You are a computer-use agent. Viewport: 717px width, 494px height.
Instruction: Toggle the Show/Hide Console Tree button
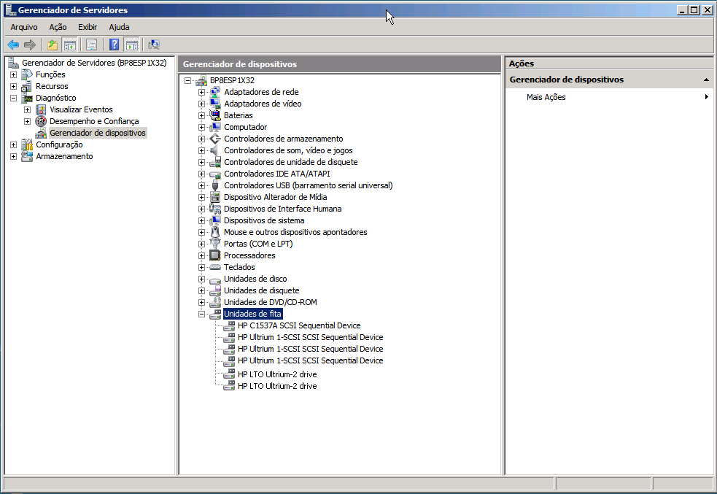[69, 45]
